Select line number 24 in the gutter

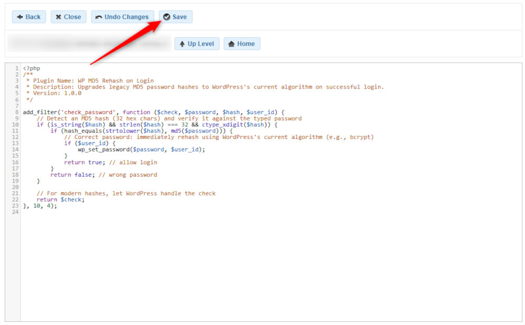15,212
